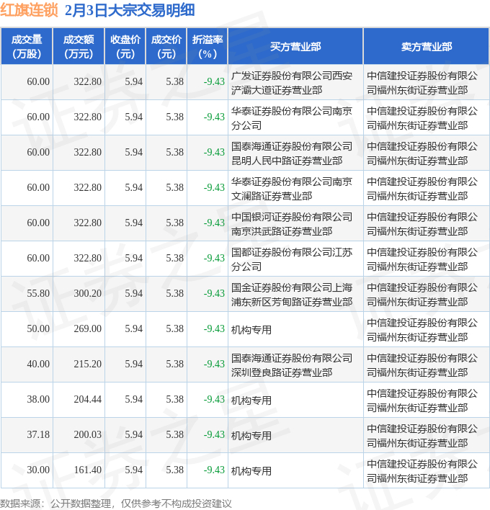
Task: Click buyer 国泰海通深圳登良路证券营业部
Action: (292, 365)
